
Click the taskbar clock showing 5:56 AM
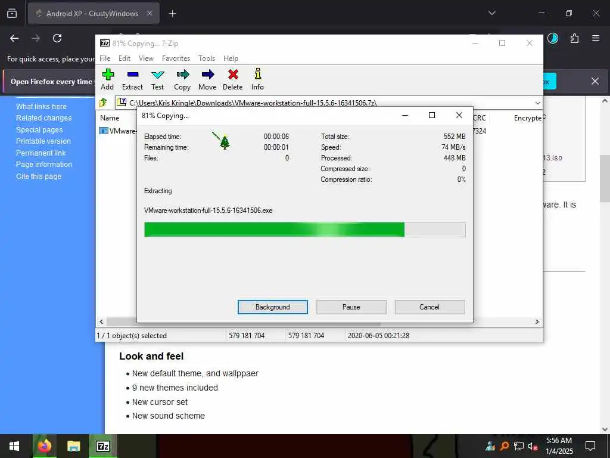(559, 446)
